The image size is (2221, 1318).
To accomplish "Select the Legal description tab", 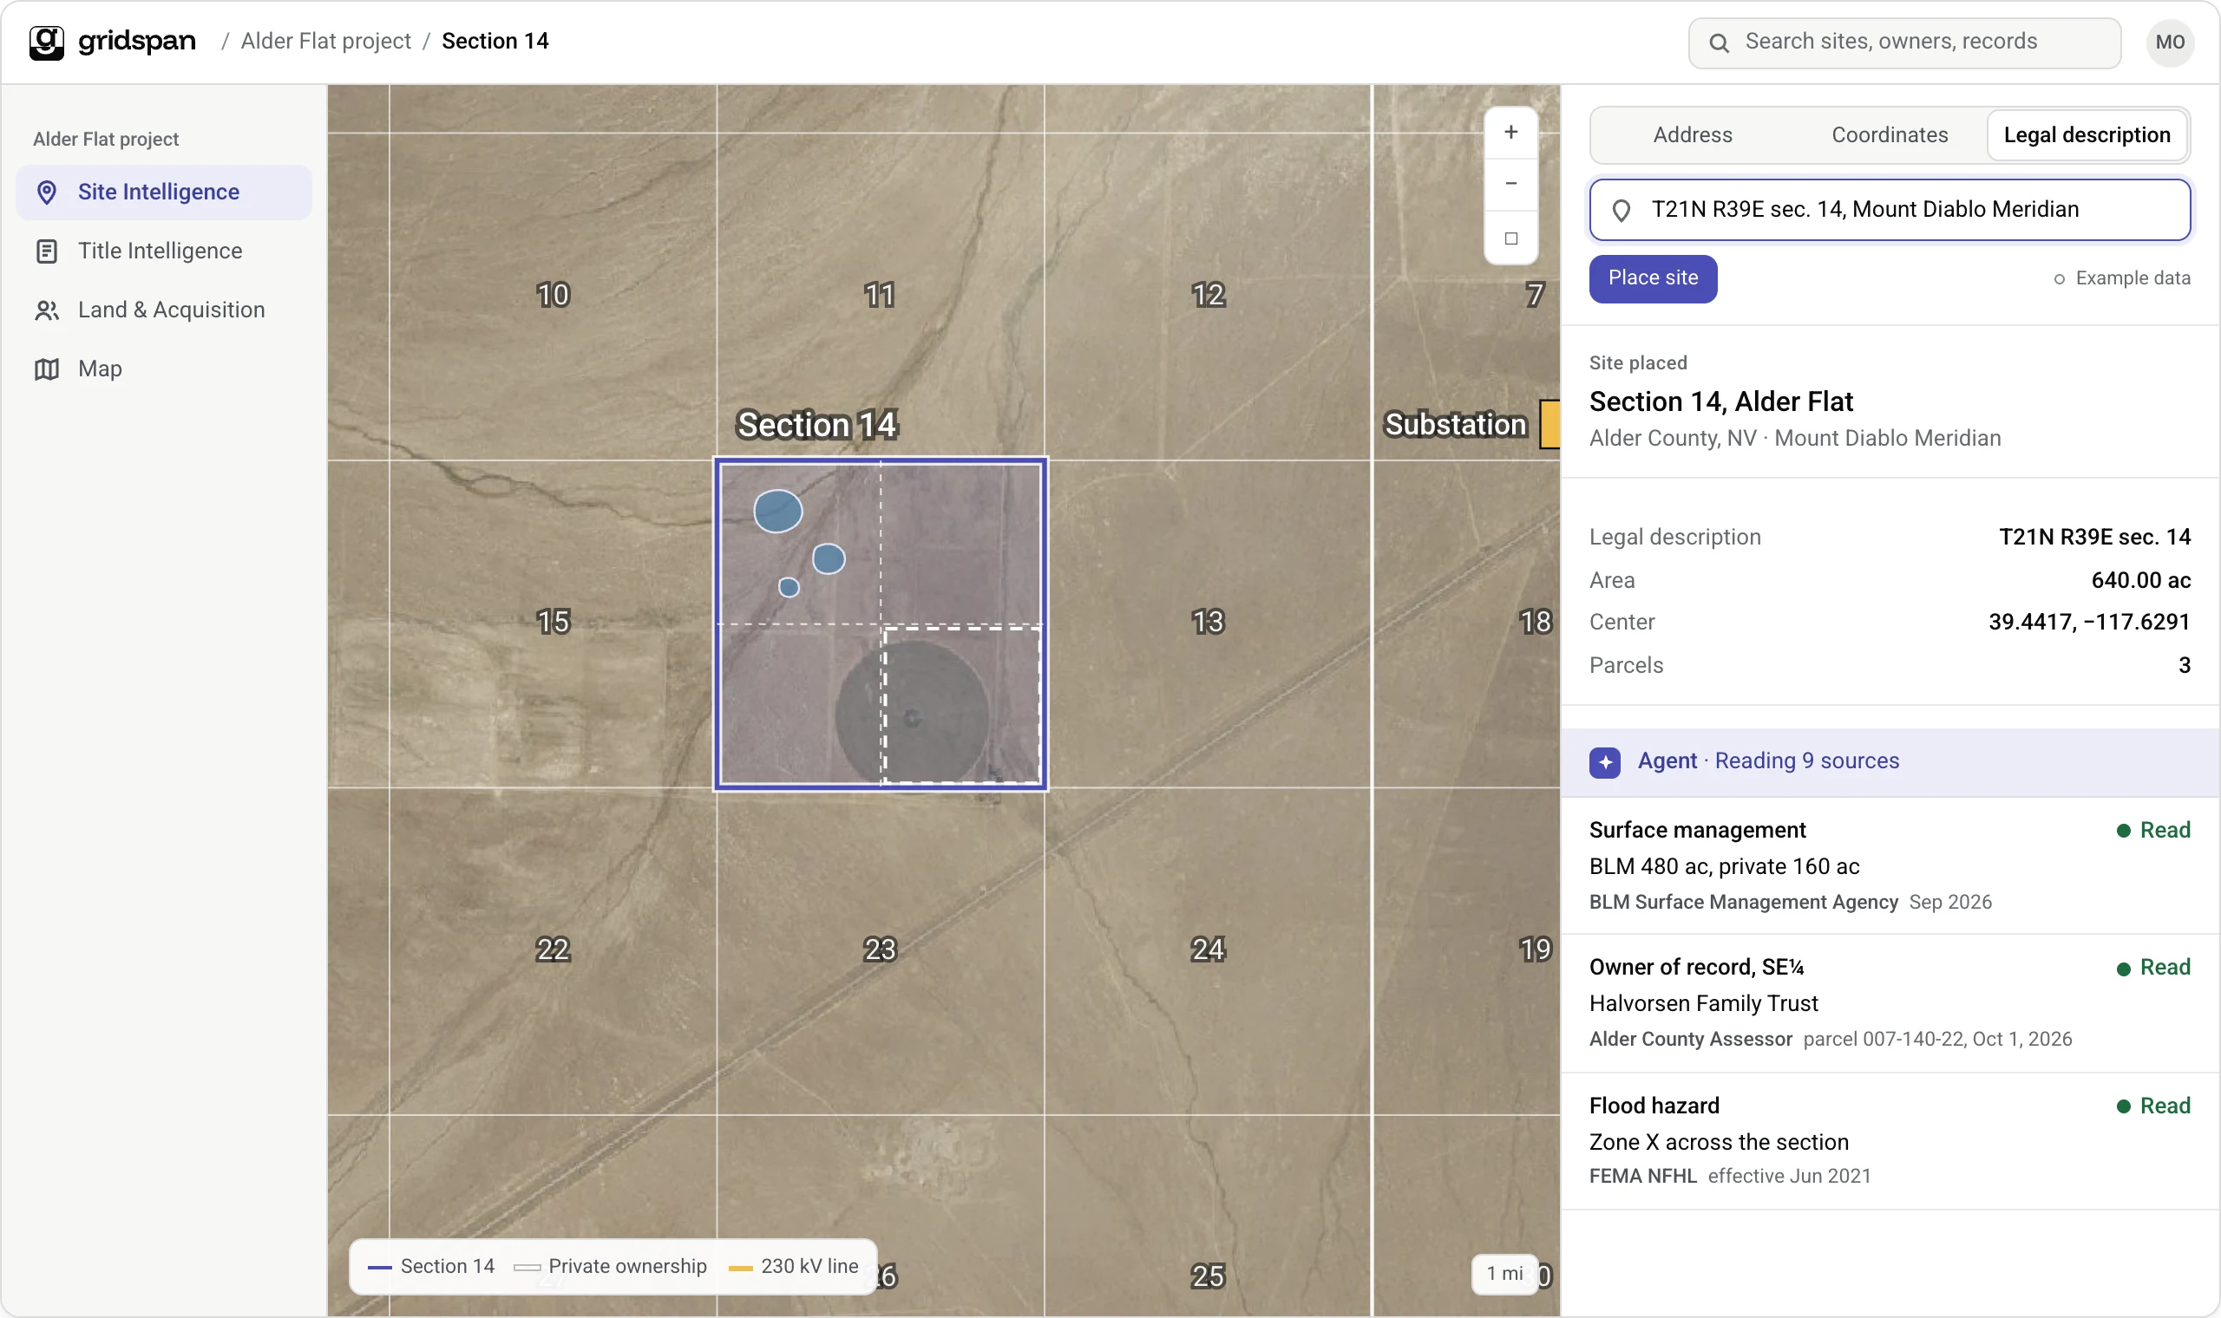I will pyautogui.click(x=2086, y=135).
